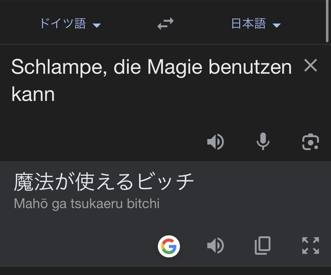Open the ドイツ語 source language selector

[63, 24]
